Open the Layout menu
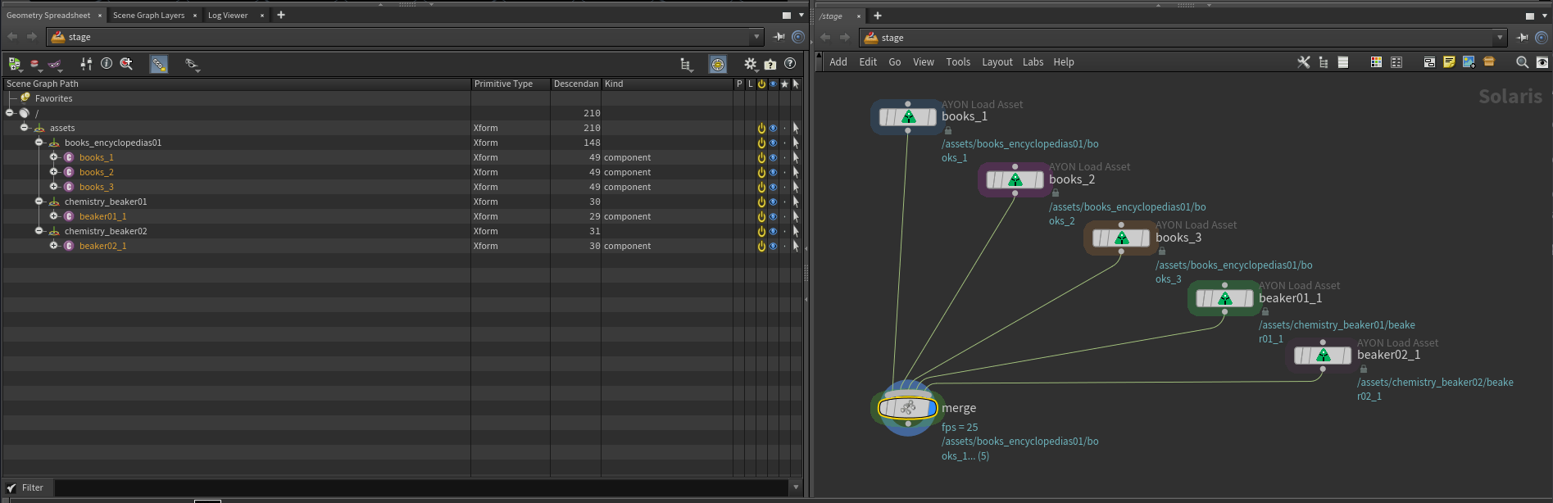This screenshot has width=1553, height=503. (x=997, y=62)
